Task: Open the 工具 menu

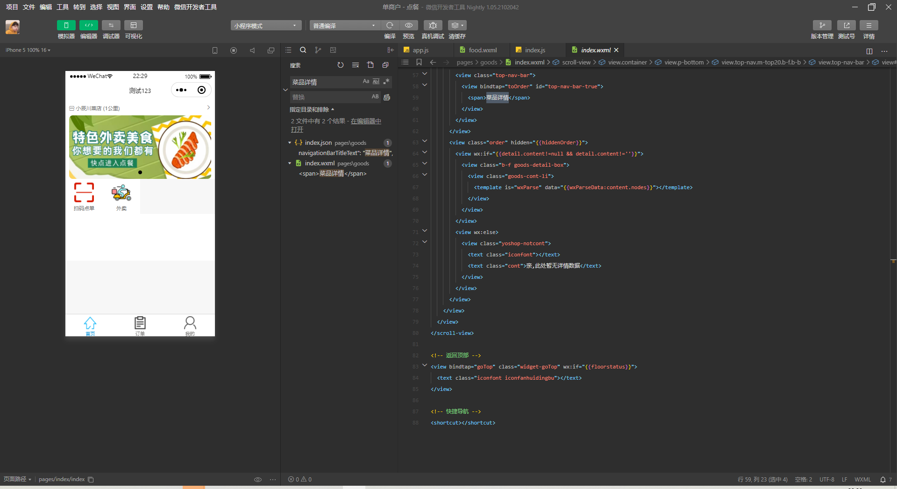Action: [x=63, y=7]
